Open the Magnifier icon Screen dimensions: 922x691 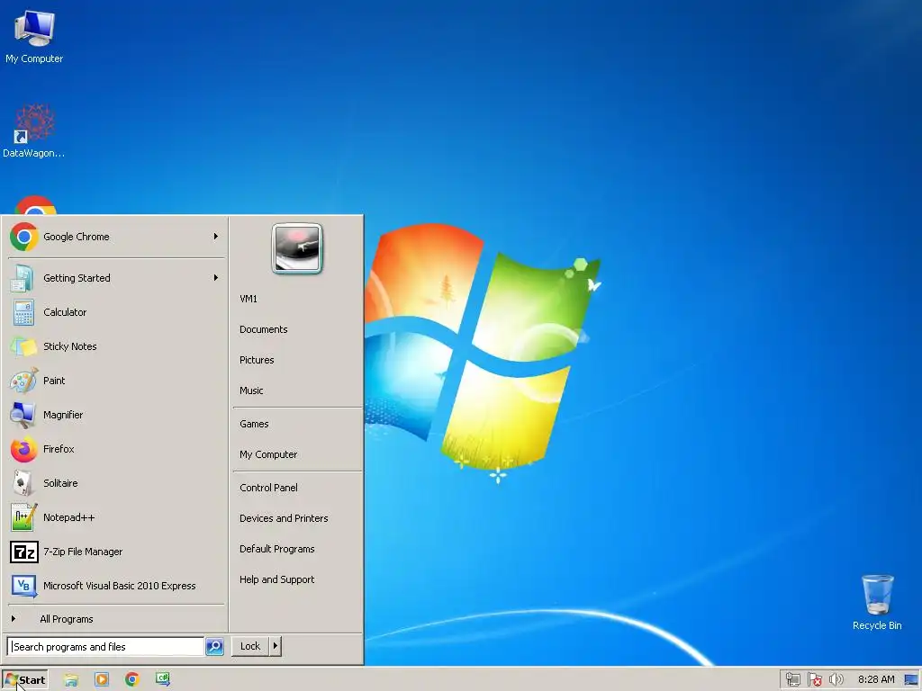pyautogui.click(x=23, y=415)
